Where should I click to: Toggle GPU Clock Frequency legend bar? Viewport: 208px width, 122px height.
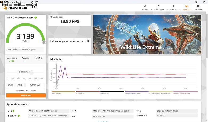click(x=185, y=92)
